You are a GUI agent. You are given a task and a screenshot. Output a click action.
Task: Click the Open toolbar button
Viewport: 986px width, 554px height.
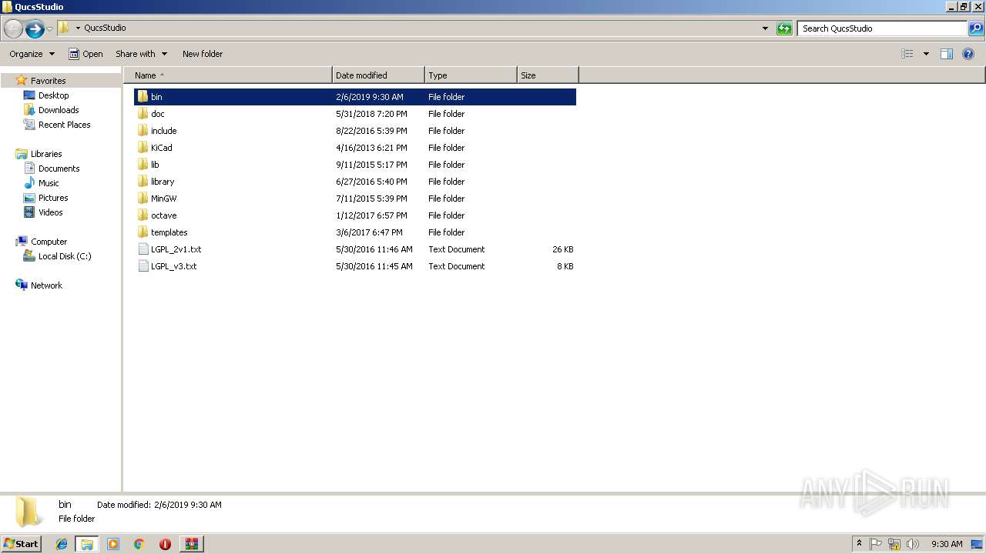click(86, 54)
